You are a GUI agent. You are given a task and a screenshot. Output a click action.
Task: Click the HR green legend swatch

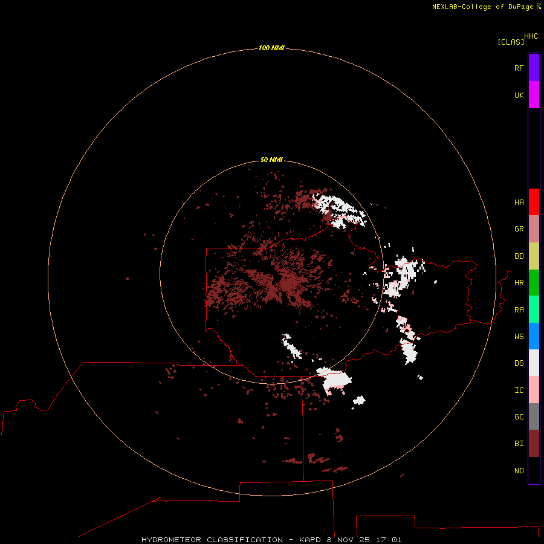coord(534,283)
